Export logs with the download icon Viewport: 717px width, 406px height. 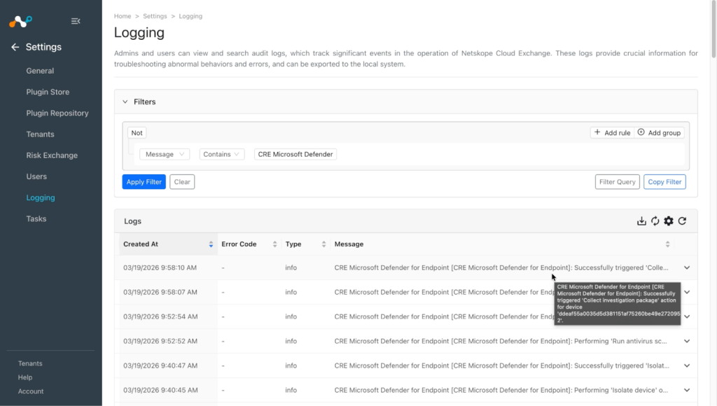coord(641,221)
